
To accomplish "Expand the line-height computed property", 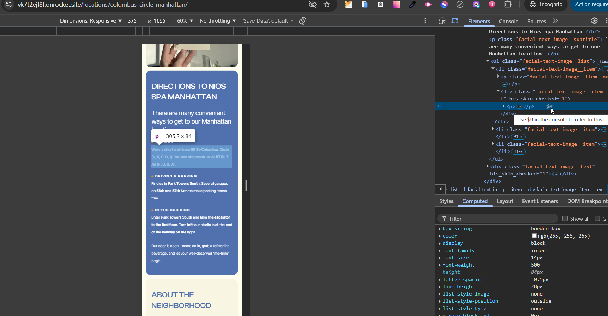I will point(439,287).
